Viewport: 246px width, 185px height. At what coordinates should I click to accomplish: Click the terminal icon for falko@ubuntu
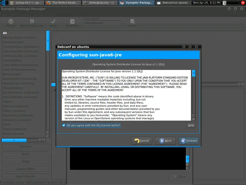[85, 3]
